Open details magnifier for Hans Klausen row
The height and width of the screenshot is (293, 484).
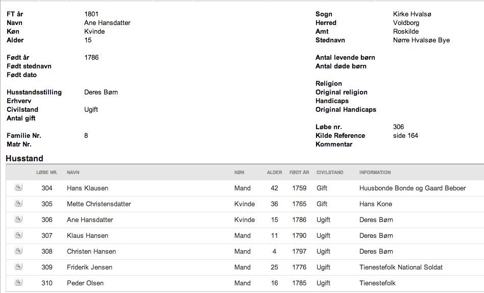(x=18, y=187)
